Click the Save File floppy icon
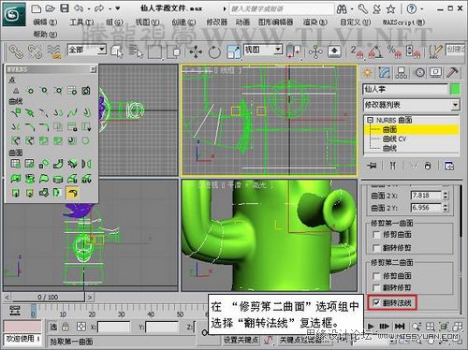The image size is (468, 350). [x=65, y=8]
